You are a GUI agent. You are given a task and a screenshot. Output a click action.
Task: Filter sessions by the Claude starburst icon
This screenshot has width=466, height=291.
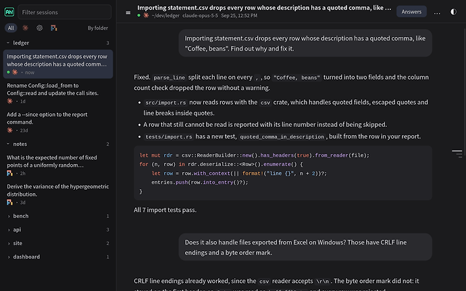pyautogui.click(x=25, y=28)
